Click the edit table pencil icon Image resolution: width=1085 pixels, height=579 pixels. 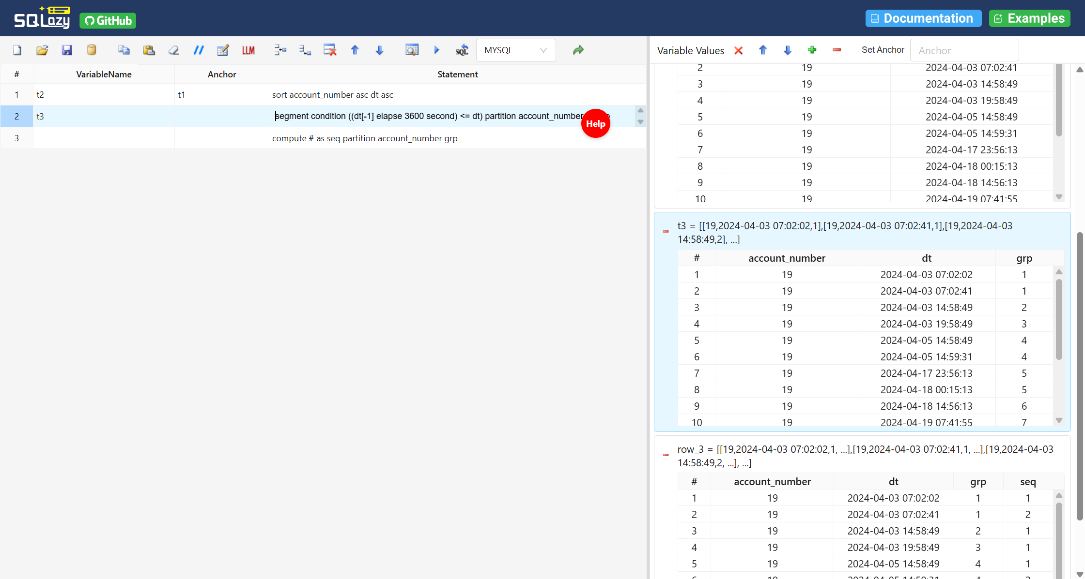pyautogui.click(x=223, y=50)
